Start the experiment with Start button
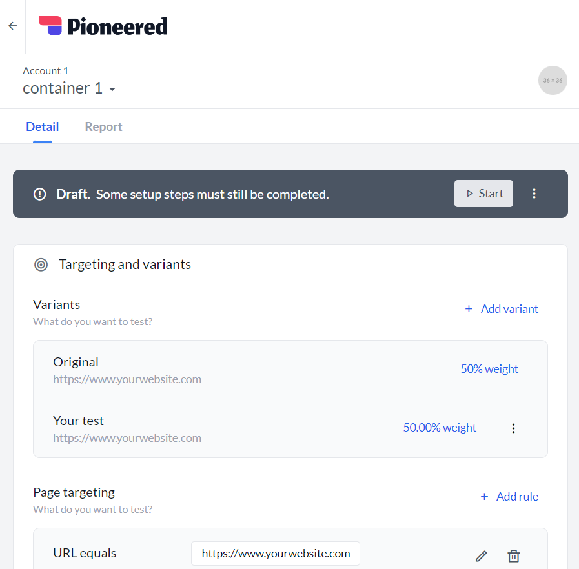This screenshot has width=579, height=569. coord(483,194)
